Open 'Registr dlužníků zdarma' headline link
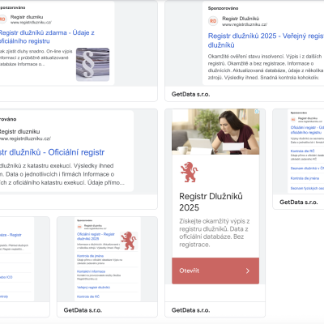The height and width of the screenshot is (324, 324). 47,36
